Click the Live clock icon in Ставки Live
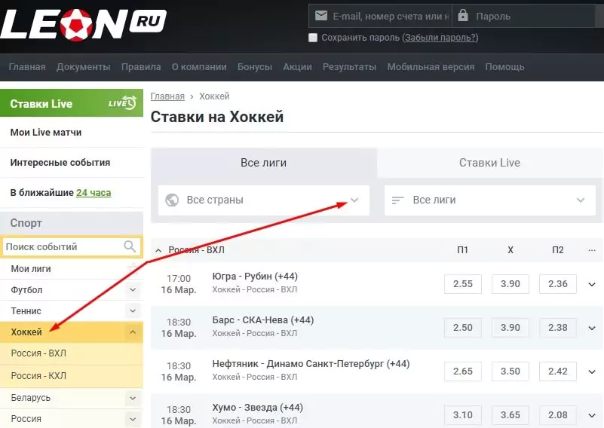604x428 pixels. pos(122,102)
